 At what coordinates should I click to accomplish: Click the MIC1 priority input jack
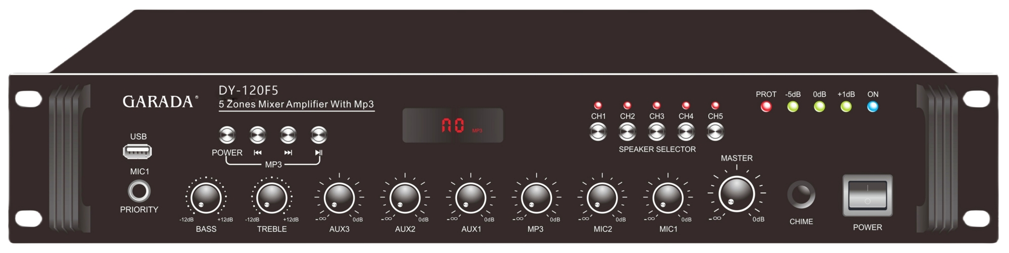coord(139,192)
